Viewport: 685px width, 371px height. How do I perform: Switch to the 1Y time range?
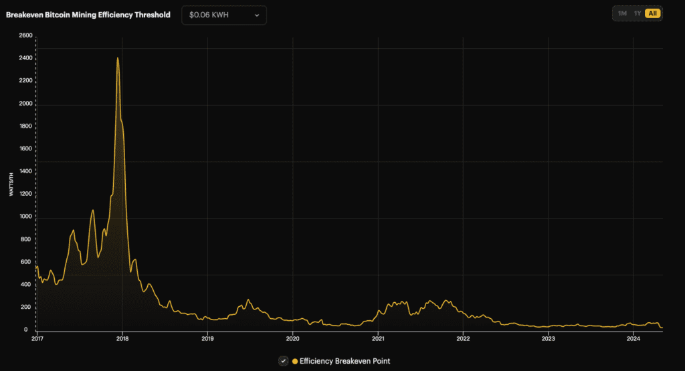[638, 13]
